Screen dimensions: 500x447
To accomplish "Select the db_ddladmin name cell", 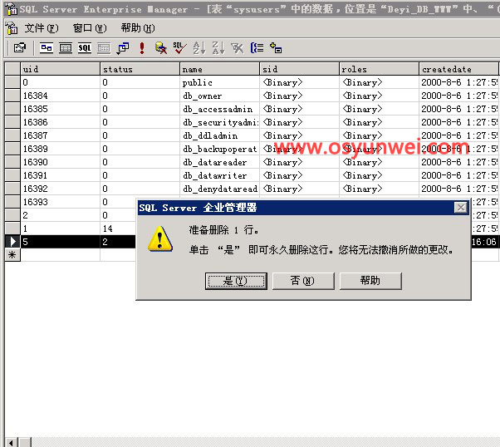I will tap(220, 135).
